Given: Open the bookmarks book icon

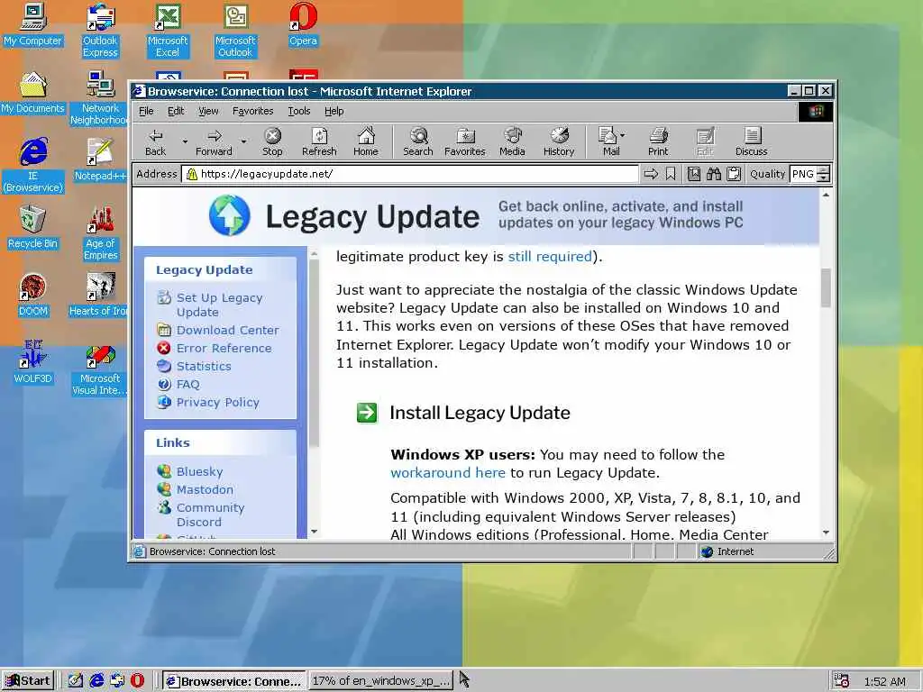Looking at the screenshot, I should click(x=694, y=174).
